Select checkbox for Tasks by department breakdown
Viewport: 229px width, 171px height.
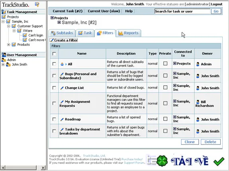click(54, 131)
